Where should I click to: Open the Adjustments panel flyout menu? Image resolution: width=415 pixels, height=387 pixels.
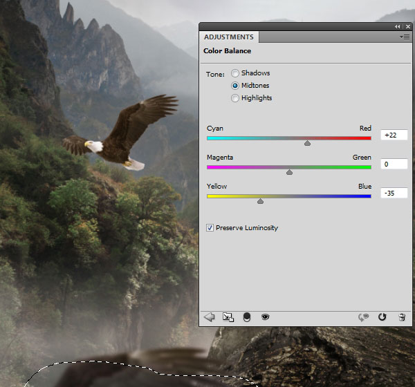coord(405,37)
